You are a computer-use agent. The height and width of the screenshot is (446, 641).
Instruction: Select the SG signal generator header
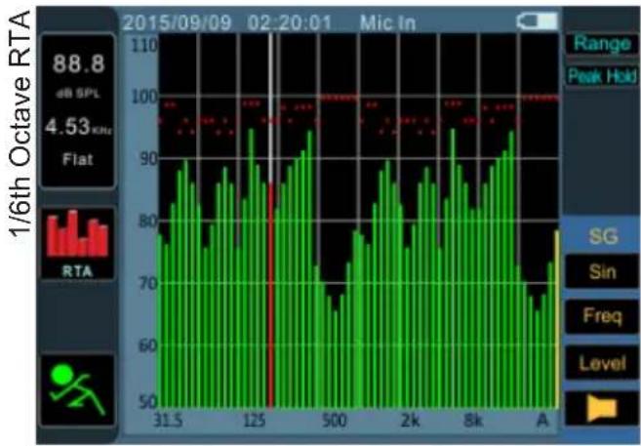point(603,236)
